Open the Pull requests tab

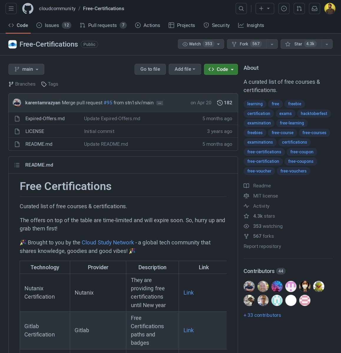[103, 25]
